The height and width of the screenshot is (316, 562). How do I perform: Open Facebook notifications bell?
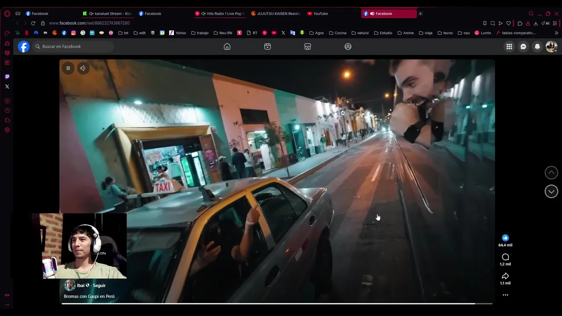(537, 47)
